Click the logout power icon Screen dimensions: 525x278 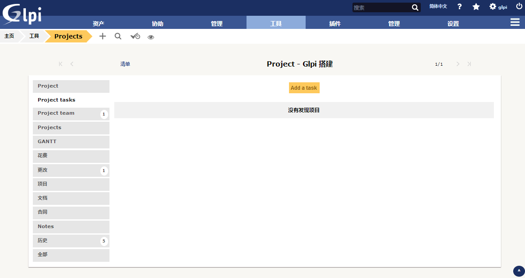(519, 6)
